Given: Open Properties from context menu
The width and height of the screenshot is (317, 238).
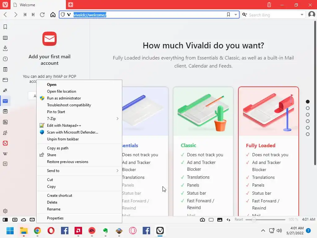Looking at the screenshot, I should pyautogui.click(x=79, y=218).
